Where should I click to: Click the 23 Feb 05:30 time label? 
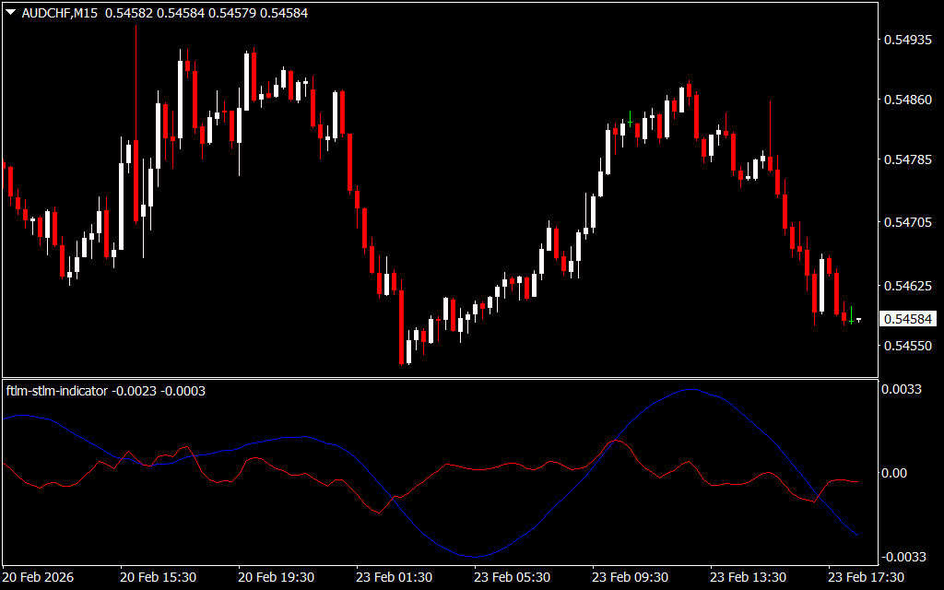[x=512, y=577]
